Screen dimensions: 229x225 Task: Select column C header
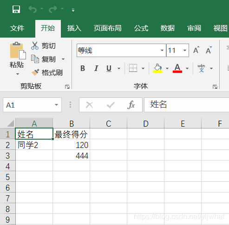(x=109, y=123)
